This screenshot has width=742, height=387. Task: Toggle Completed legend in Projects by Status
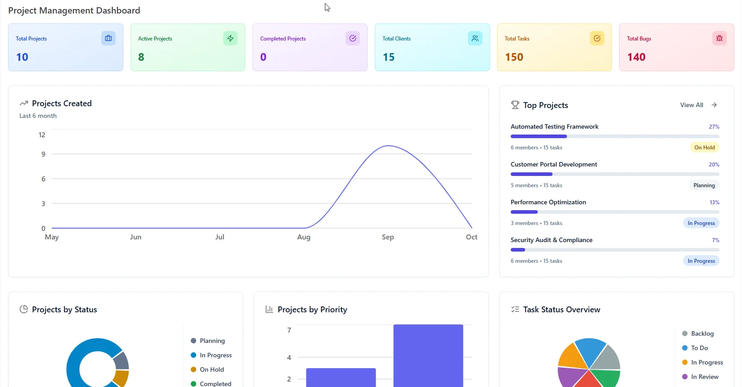211,383
